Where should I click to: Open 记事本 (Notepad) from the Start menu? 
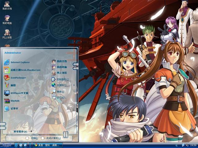pyautogui.click(x=11, y=108)
